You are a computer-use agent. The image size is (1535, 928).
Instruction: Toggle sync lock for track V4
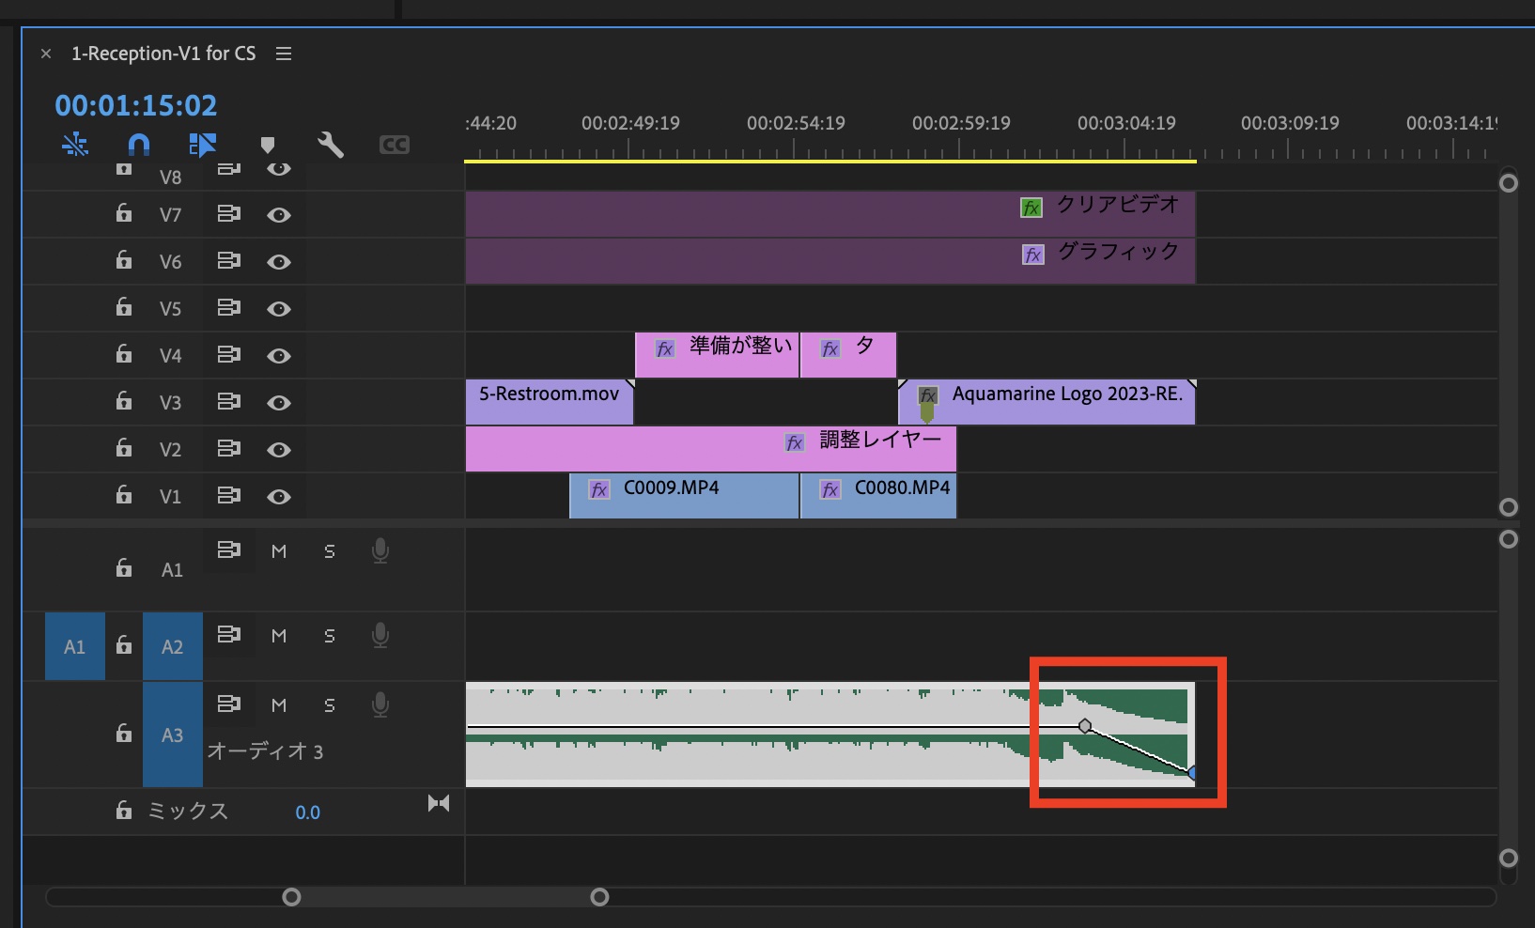[x=228, y=355]
